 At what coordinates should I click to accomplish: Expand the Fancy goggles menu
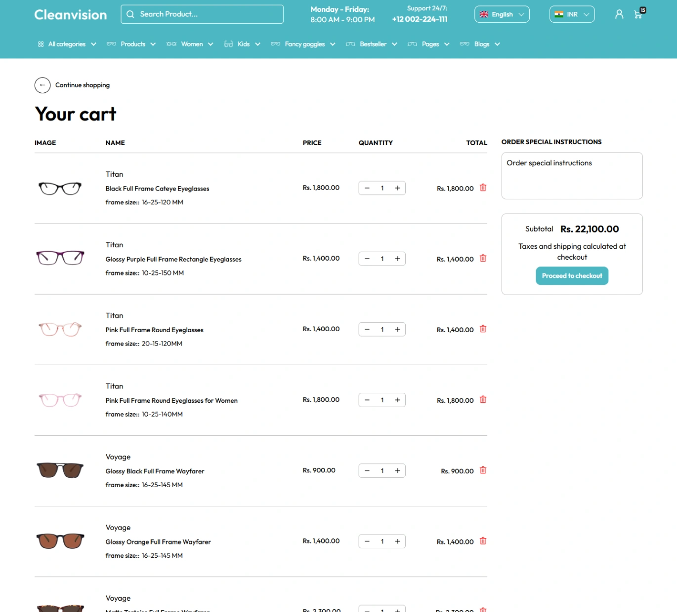coord(303,44)
